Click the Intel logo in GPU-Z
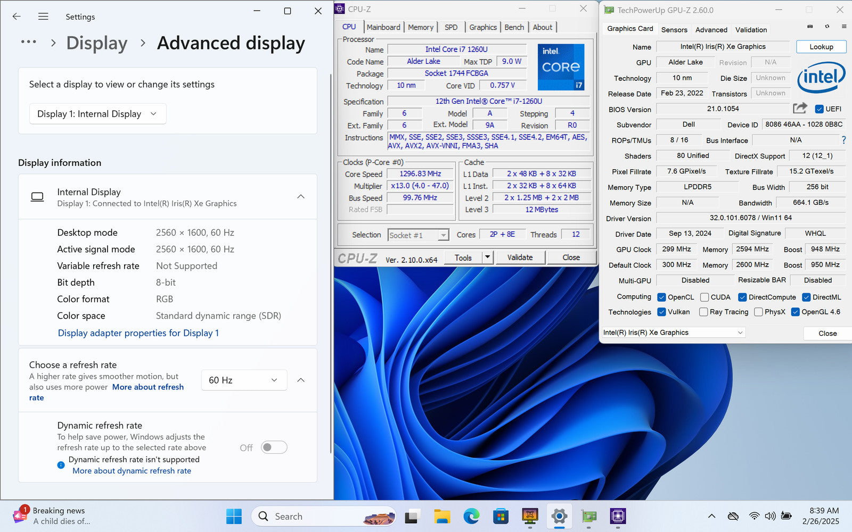The width and height of the screenshot is (852, 532). pos(821,78)
